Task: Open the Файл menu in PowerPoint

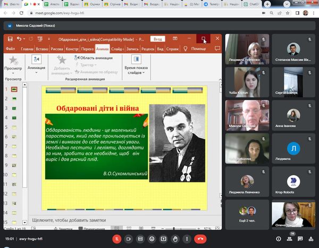Action: click(10, 49)
